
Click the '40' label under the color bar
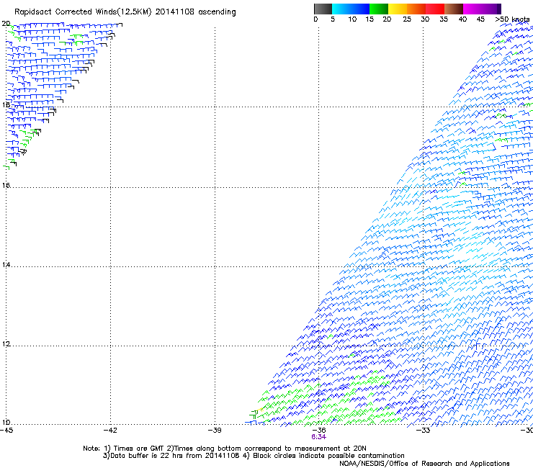(462, 19)
